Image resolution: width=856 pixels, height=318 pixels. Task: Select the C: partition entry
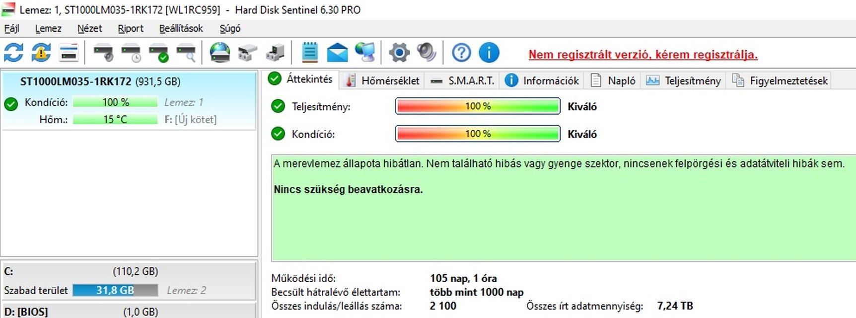129,281
